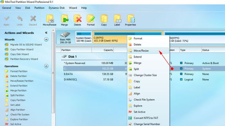225x126 pixels.
Task: Launch Migrate OS to SSD/HD Wizard
Action: click(23, 45)
